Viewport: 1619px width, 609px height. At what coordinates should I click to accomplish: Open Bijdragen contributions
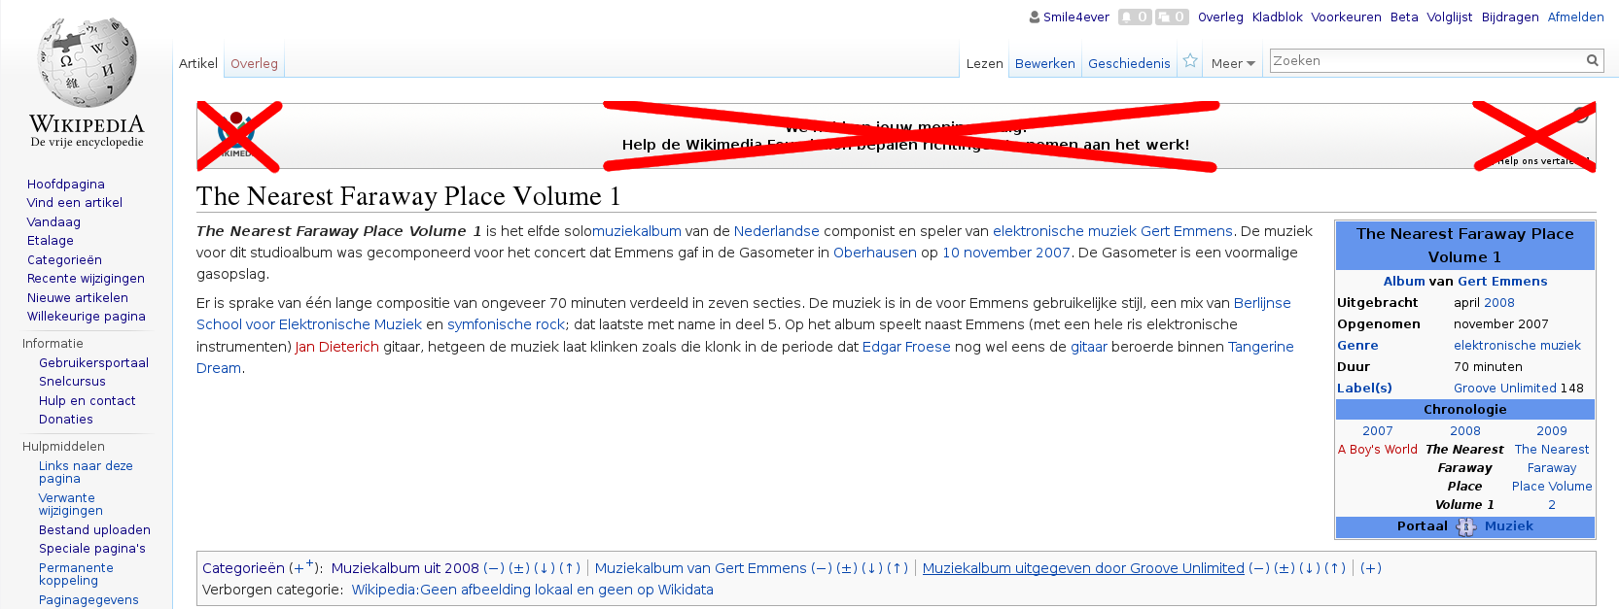1510,17
